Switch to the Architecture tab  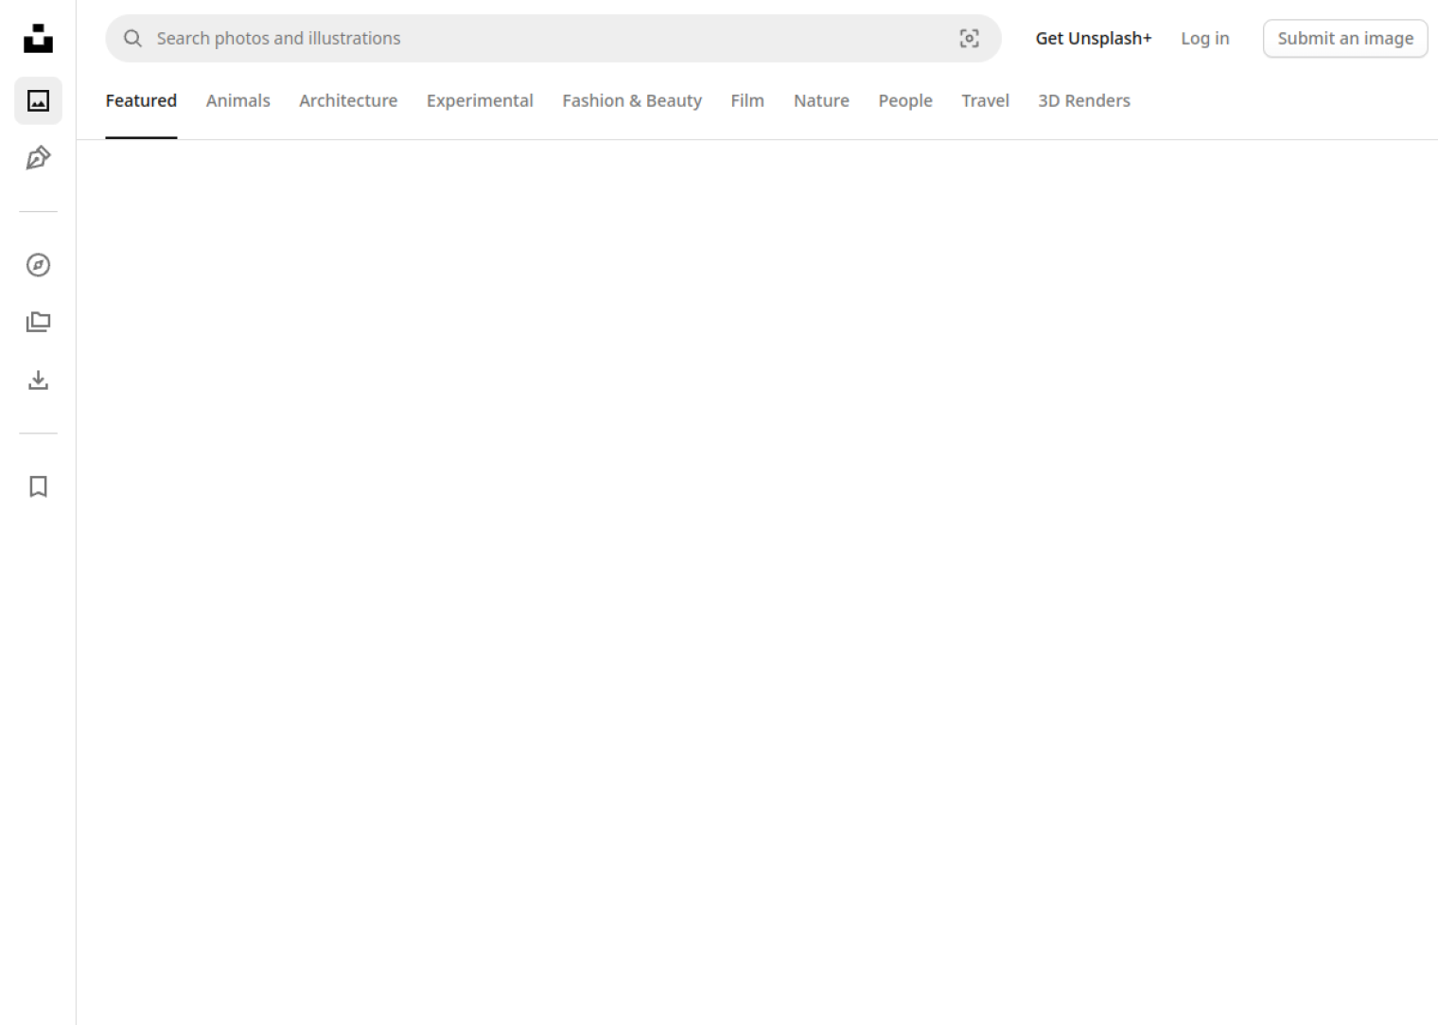[x=348, y=100]
